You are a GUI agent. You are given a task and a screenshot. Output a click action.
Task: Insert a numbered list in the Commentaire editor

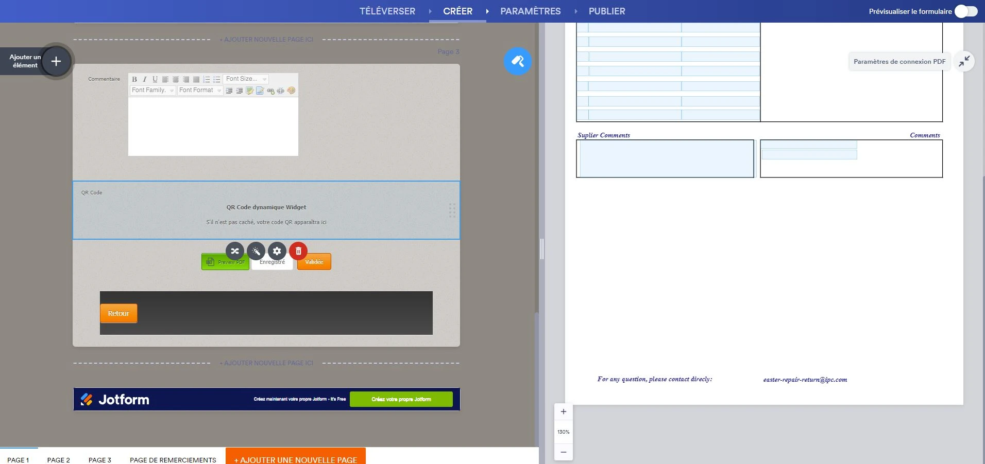206,79
